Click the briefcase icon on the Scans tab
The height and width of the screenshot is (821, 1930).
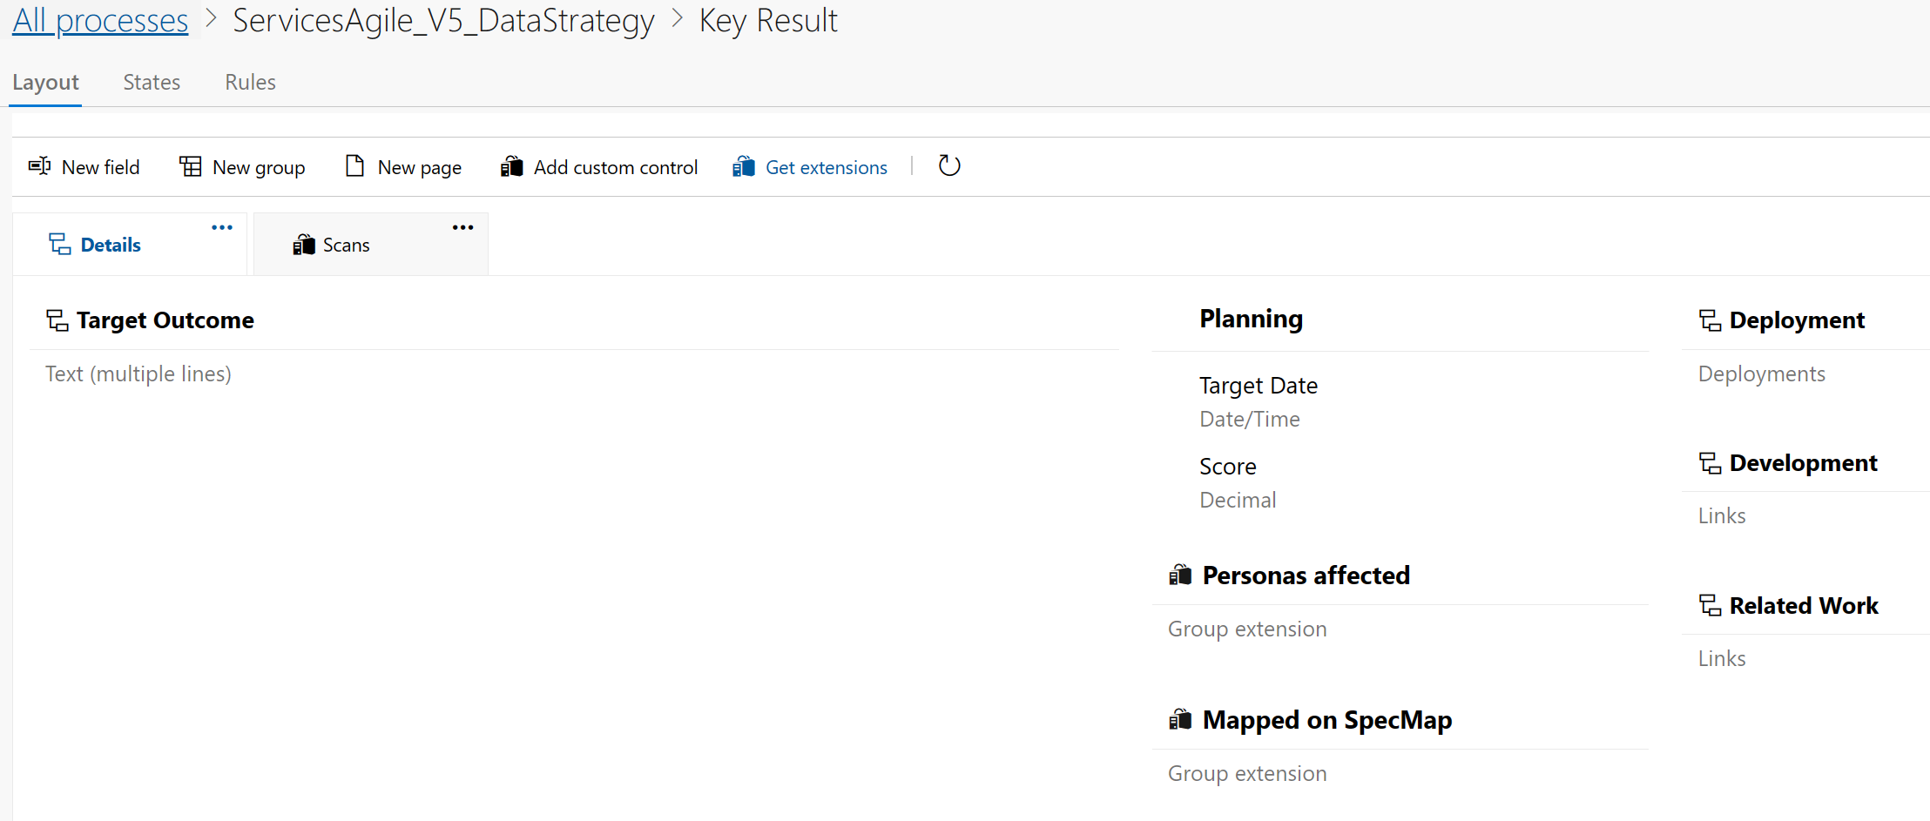point(304,245)
